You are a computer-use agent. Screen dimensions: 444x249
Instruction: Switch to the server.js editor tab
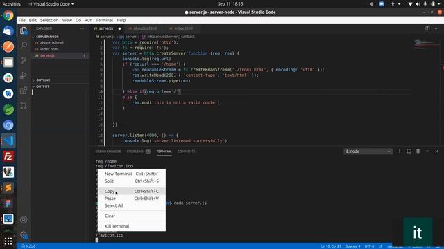(108, 28)
